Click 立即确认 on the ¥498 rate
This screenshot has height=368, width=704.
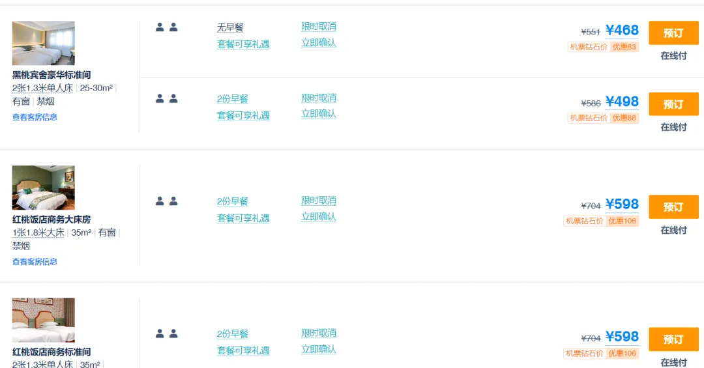(x=319, y=114)
